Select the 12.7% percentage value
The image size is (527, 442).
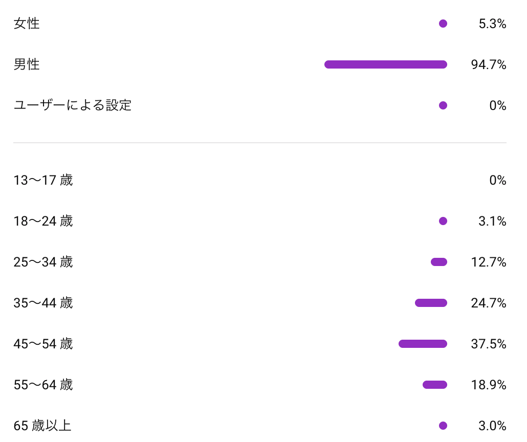pyautogui.click(x=488, y=262)
